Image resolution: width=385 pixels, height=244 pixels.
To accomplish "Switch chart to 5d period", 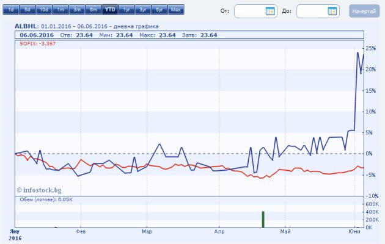I will coord(27,10).
